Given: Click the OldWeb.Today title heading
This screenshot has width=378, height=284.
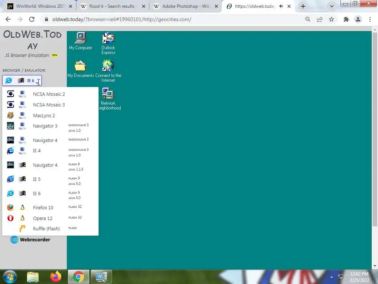Looking at the screenshot, I should coord(32,40).
